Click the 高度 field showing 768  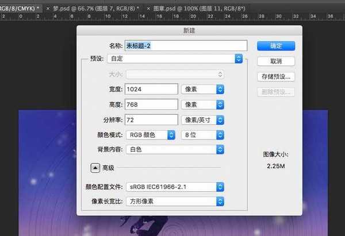(x=151, y=105)
